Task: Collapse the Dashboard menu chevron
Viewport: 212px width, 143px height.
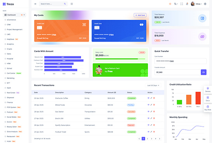Action: point(24,15)
